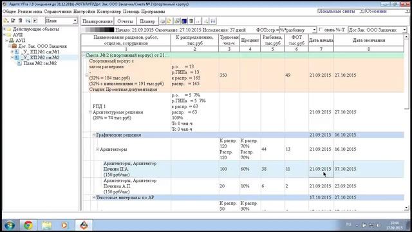Click the checkmark list icon next to the План dropdown
The height and width of the screenshot is (232, 412).
[x=35, y=21]
